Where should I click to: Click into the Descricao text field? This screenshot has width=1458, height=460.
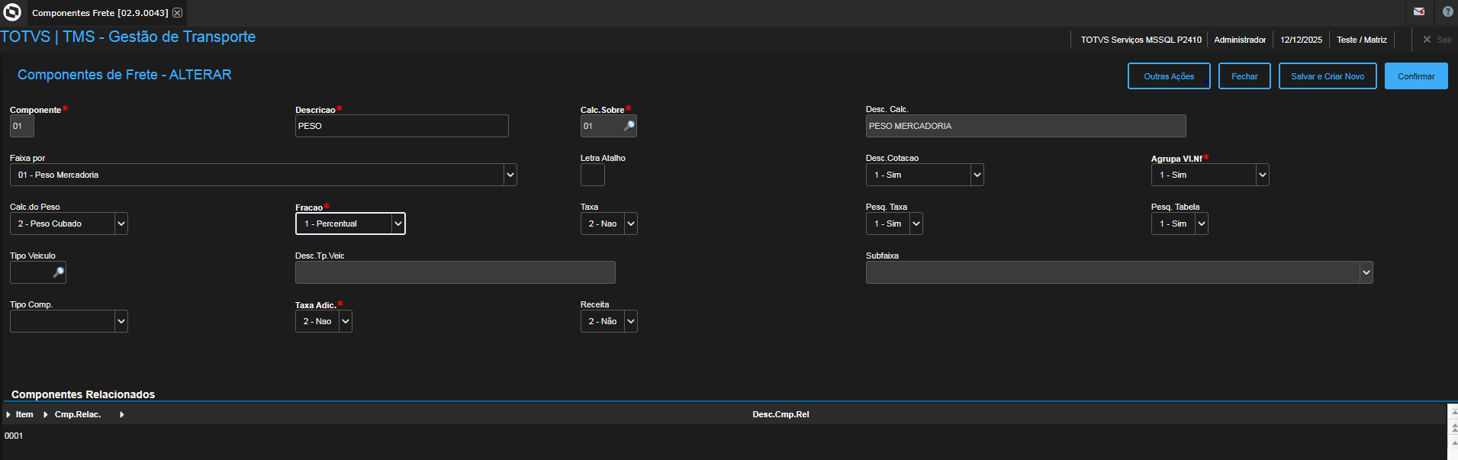click(x=401, y=126)
